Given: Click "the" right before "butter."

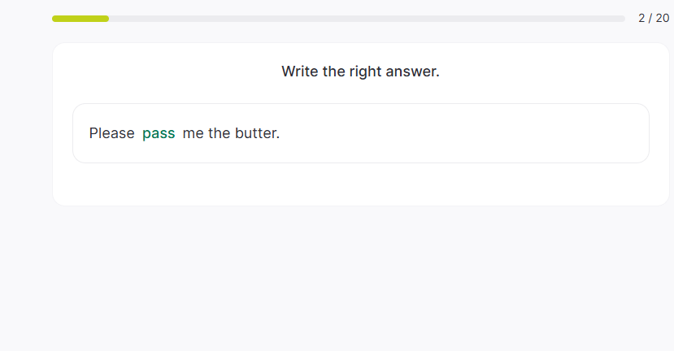Looking at the screenshot, I should (220, 133).
